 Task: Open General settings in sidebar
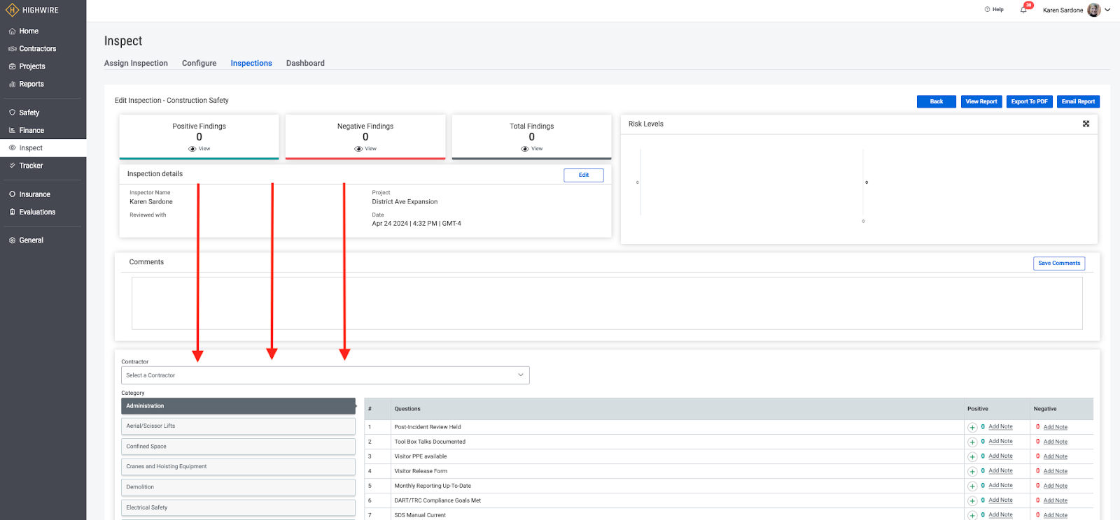click(x=31, y=240)
